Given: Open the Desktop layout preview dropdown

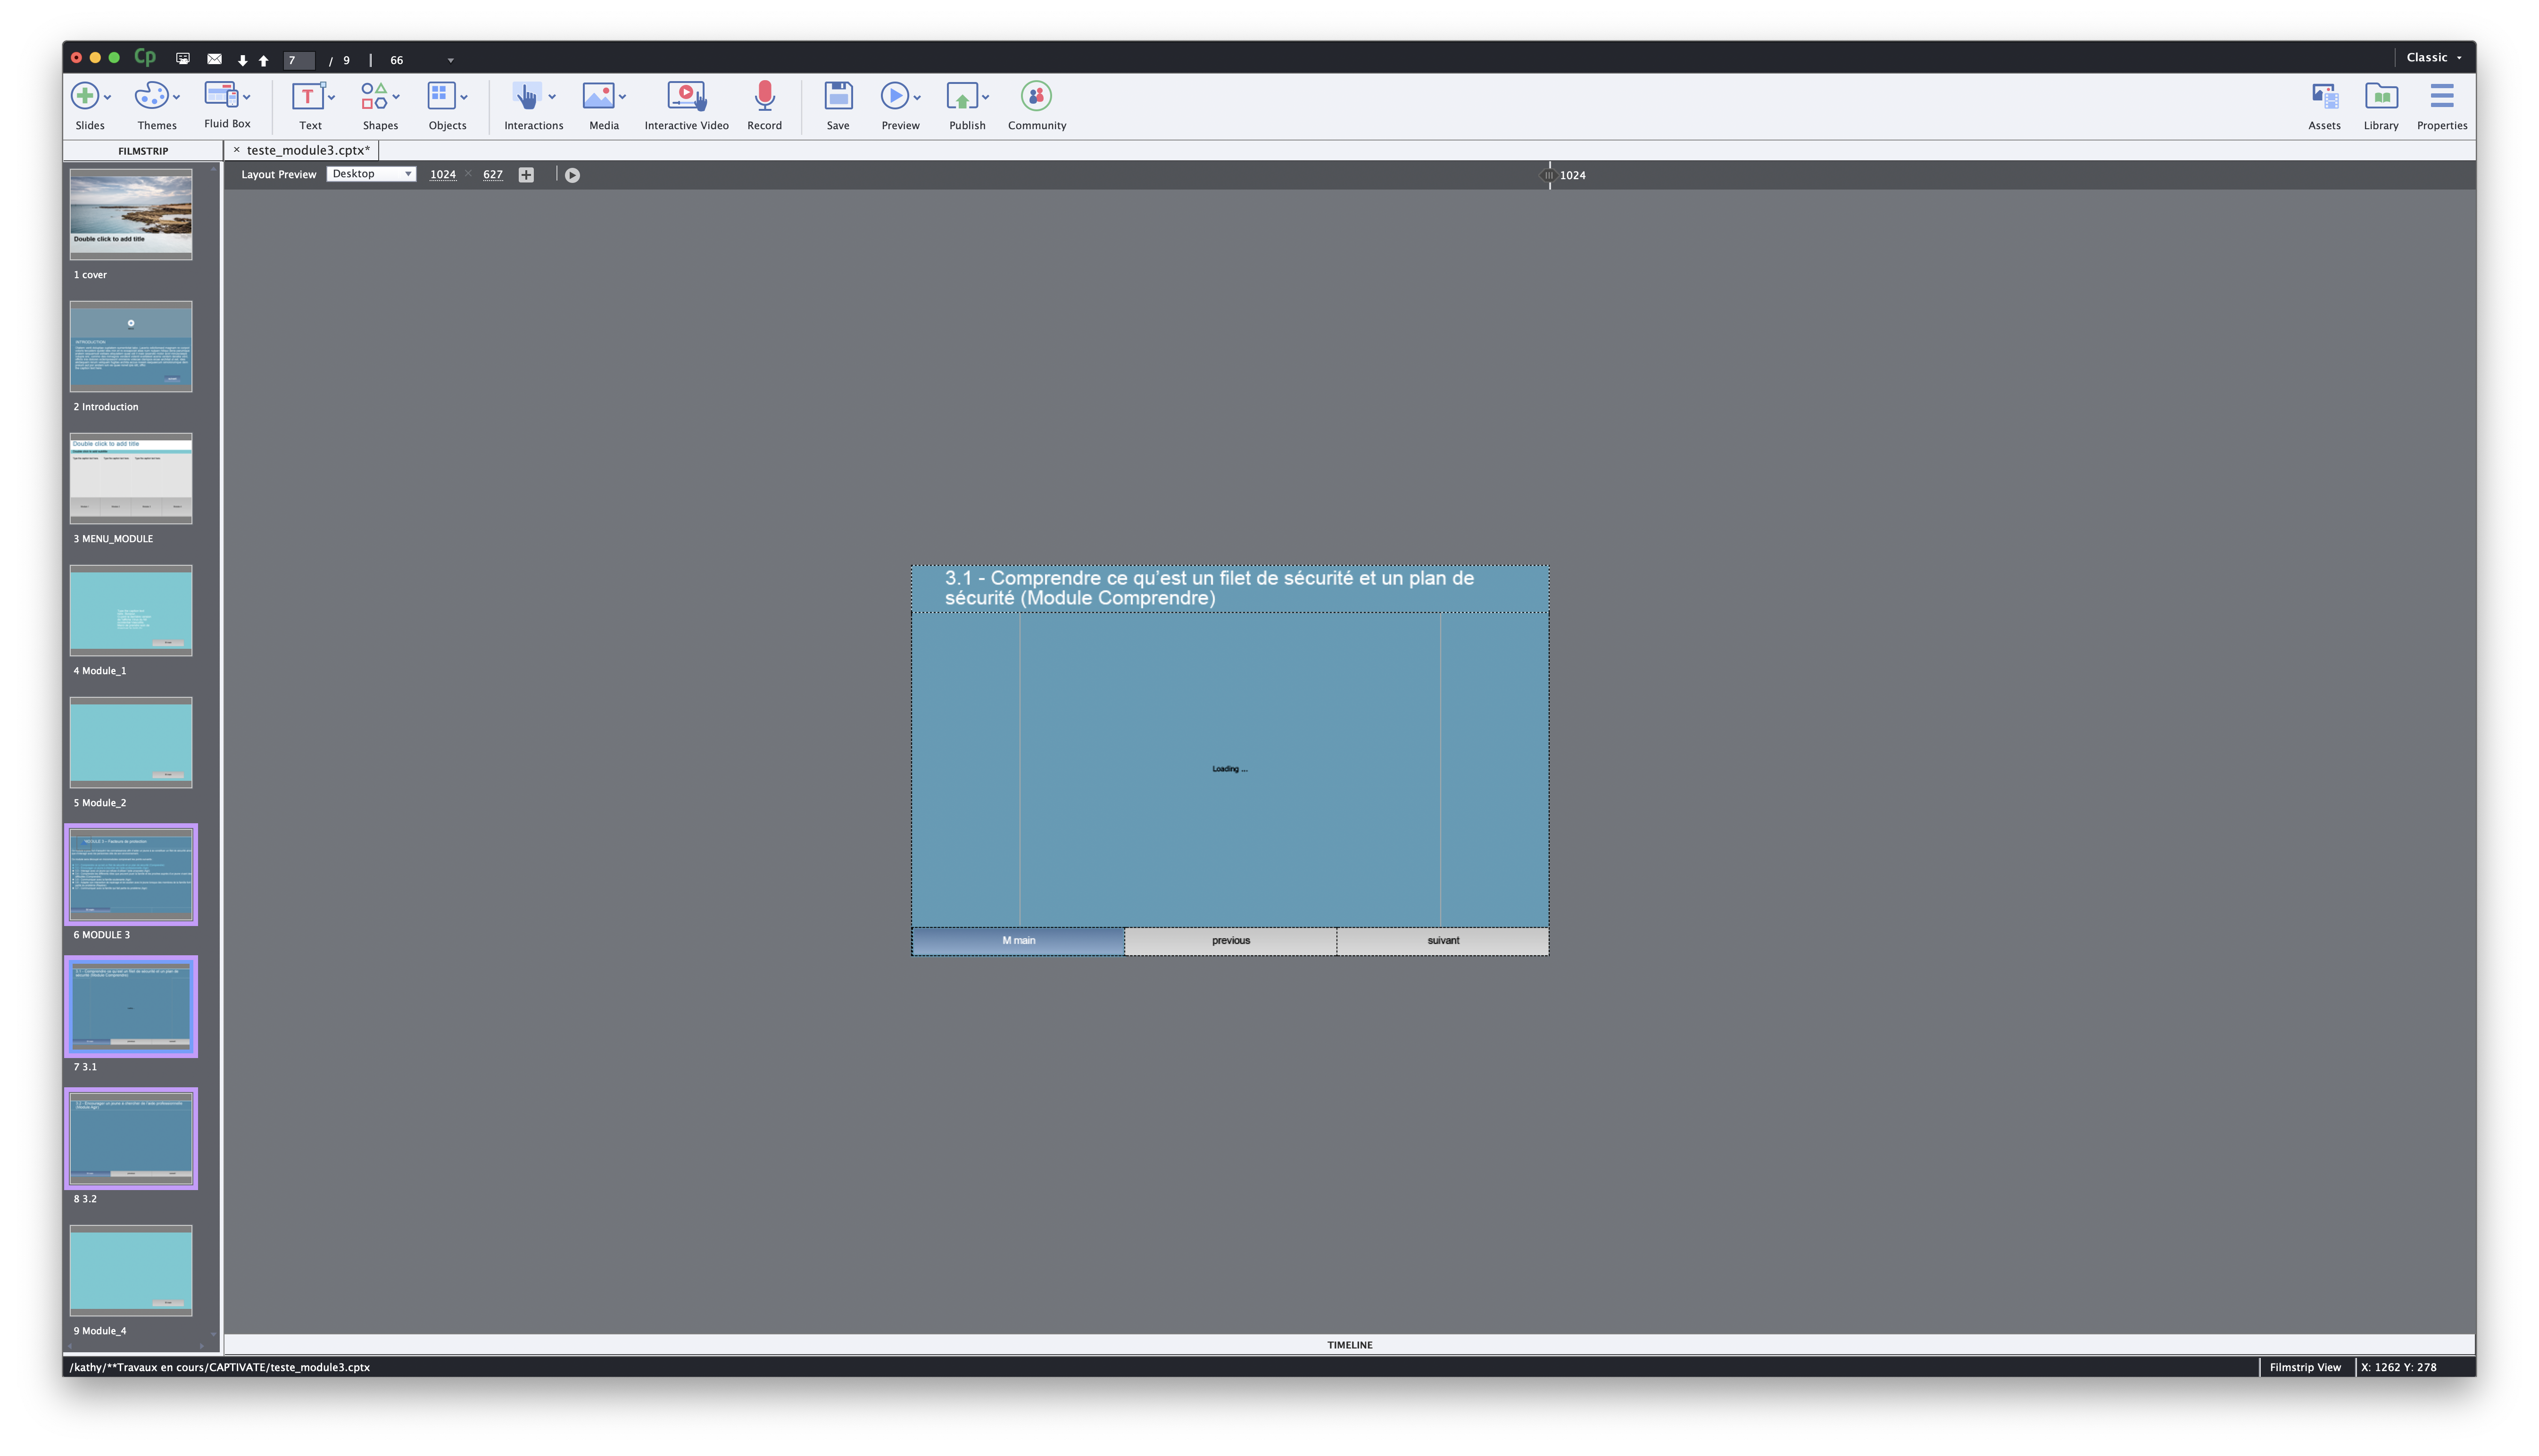Looking at the screenshot, I should pyautogui.click(x=371, y=174).
